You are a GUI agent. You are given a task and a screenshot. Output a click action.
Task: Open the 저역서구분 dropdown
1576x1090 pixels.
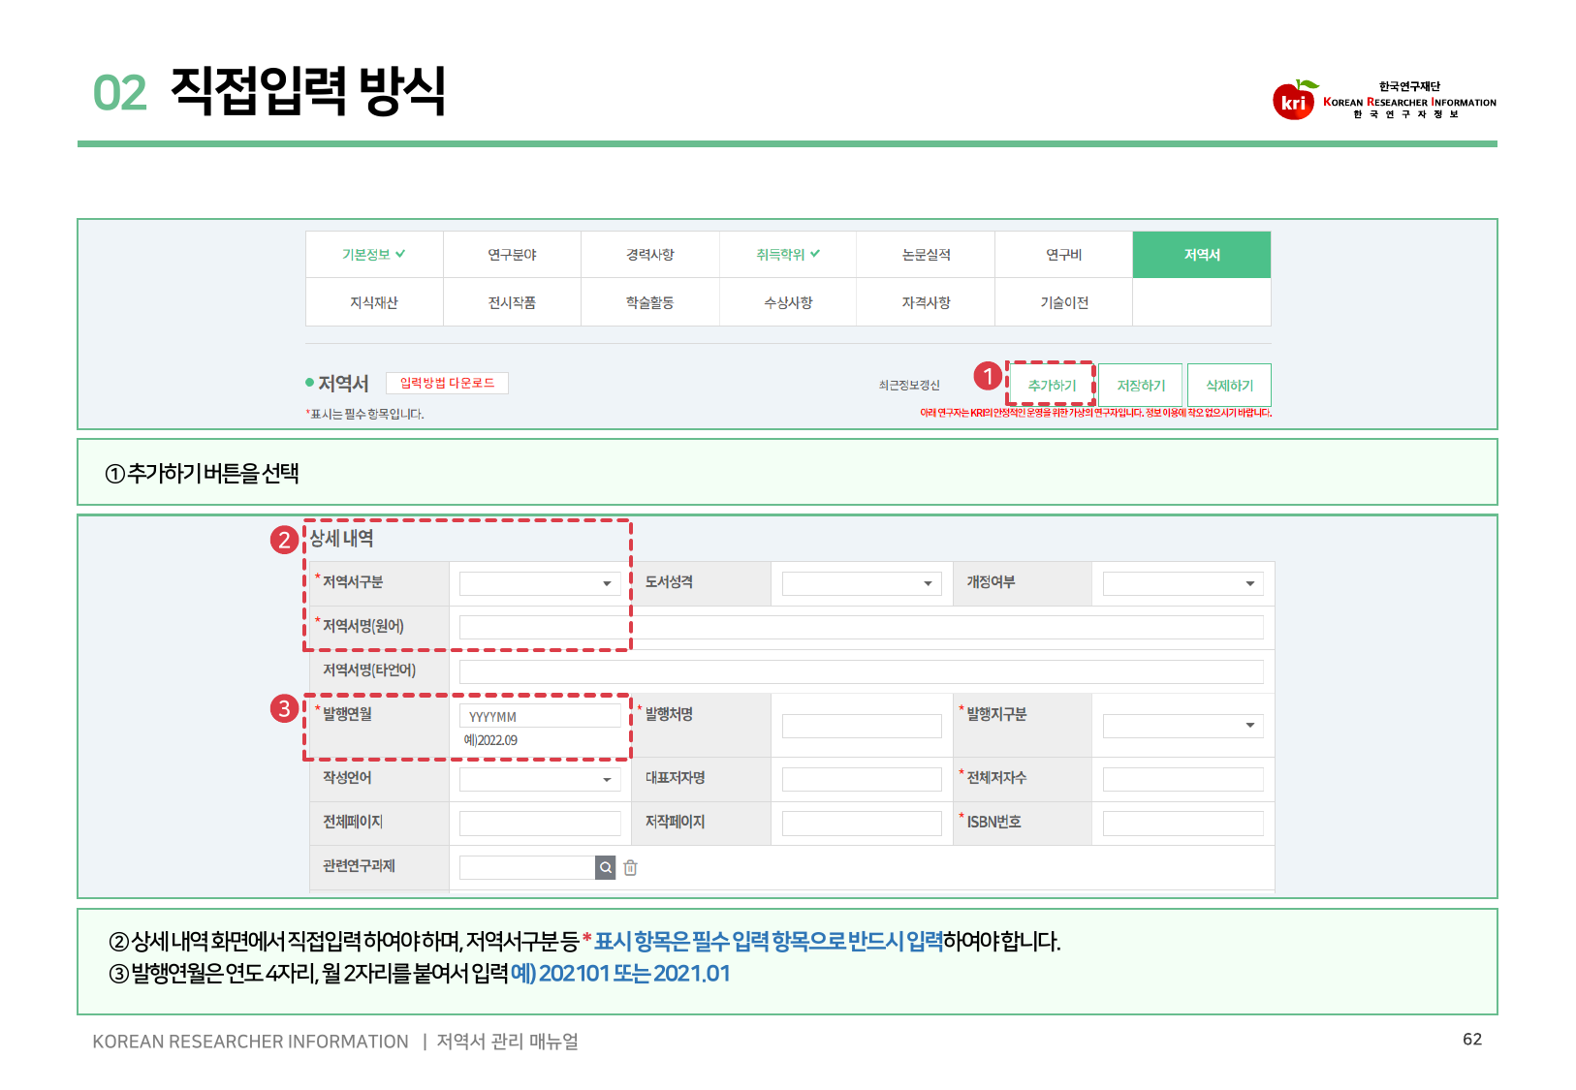tap(540, 583)
